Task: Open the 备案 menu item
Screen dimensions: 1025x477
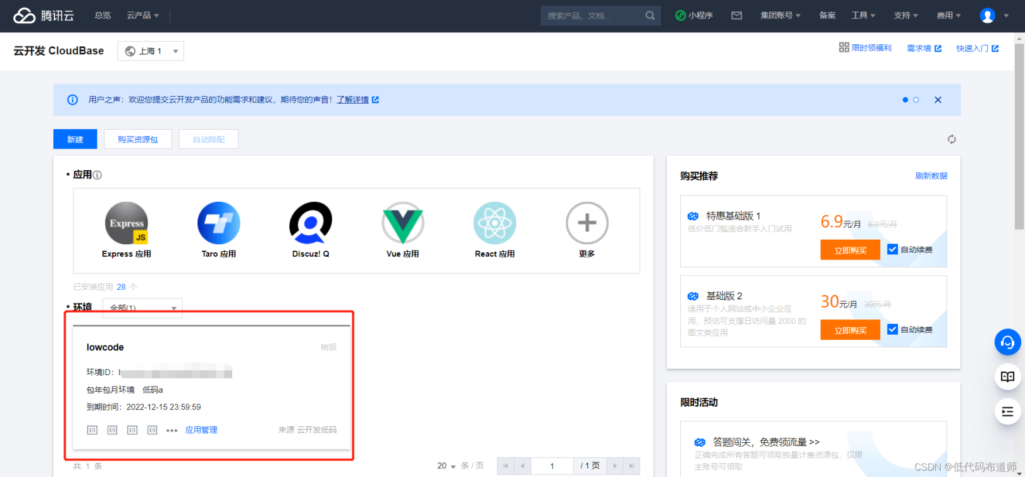Action: click(x=827, y=16)
